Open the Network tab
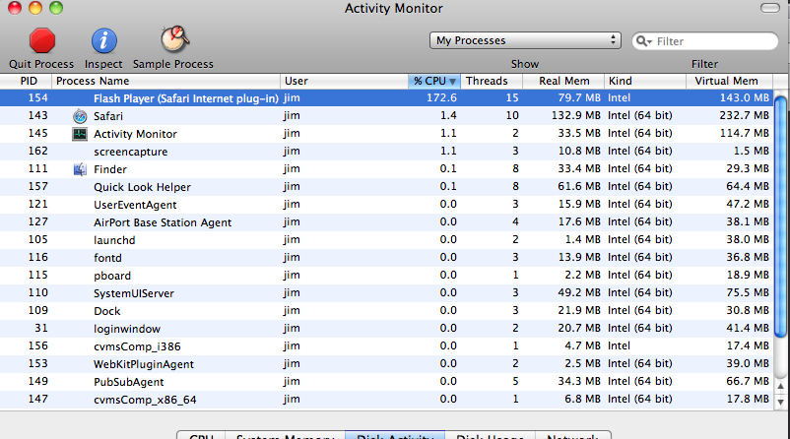790x439 pixels. 573,435
